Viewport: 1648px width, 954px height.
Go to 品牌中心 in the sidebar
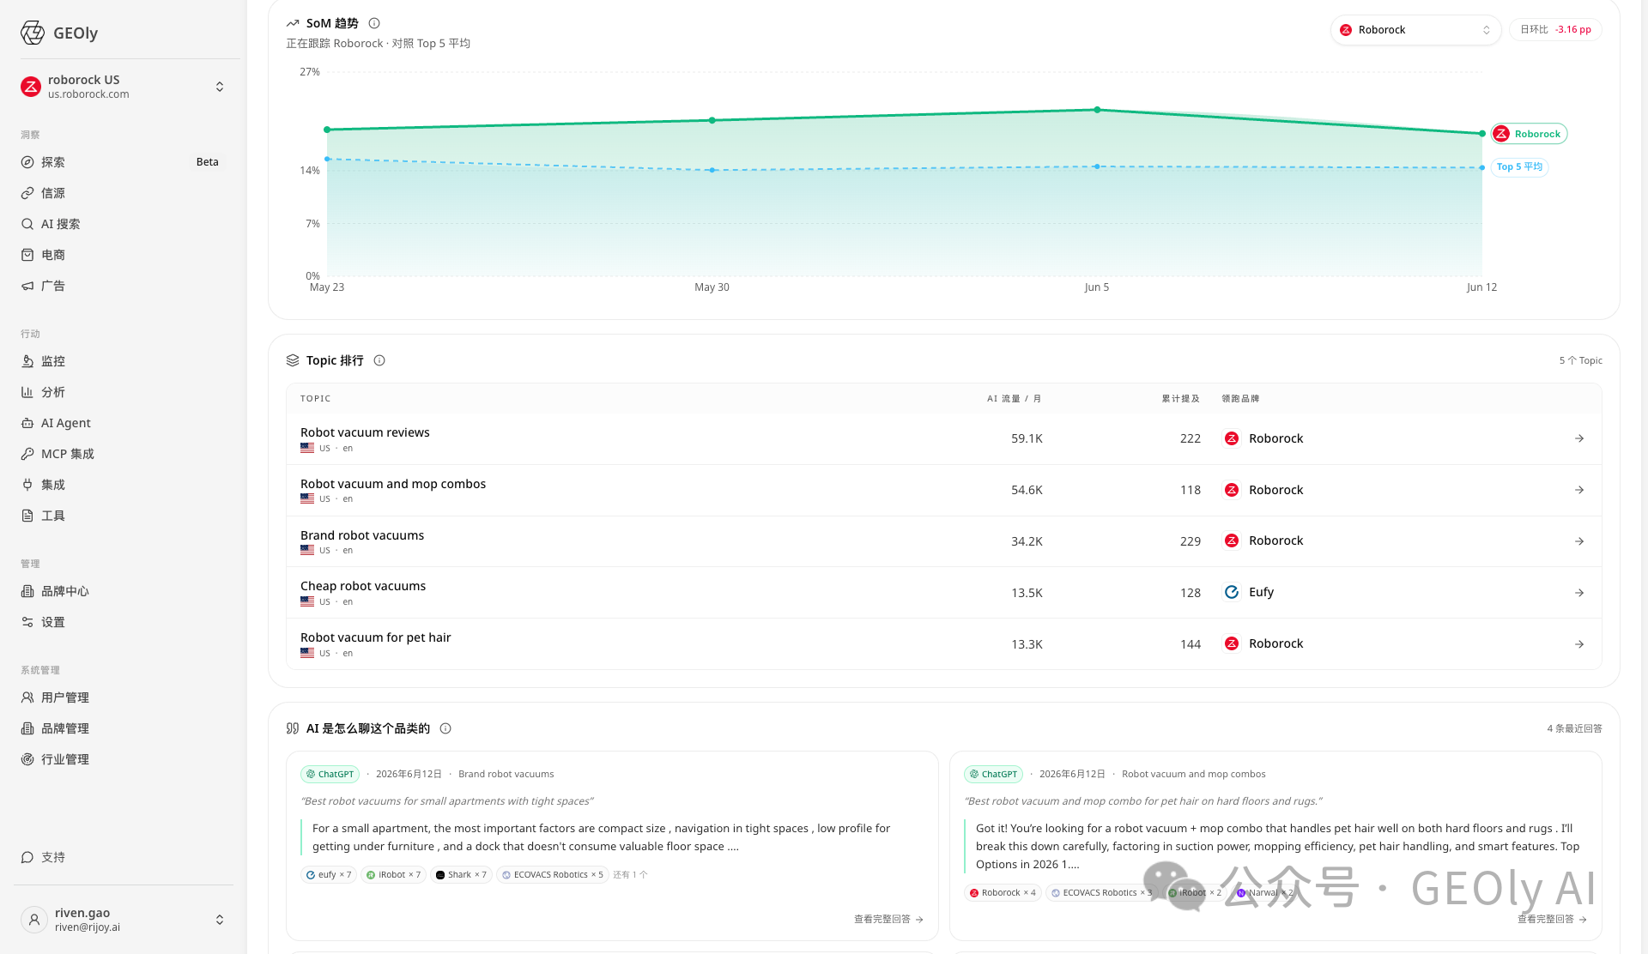pyautogui.click(x=65, y=591)
